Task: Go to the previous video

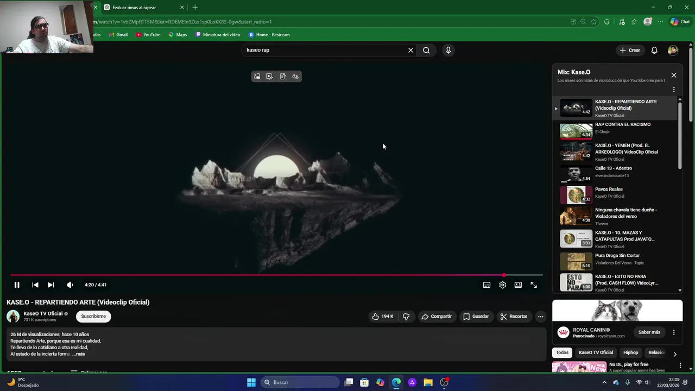Action: coord(35,285)
